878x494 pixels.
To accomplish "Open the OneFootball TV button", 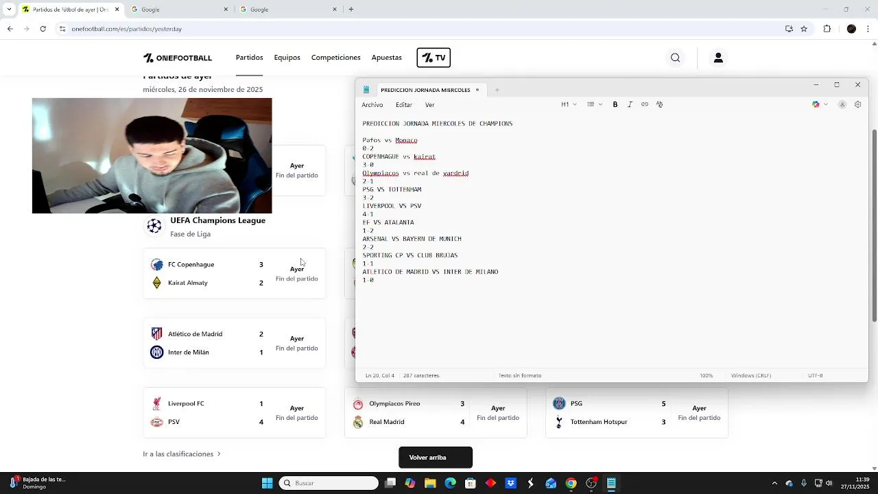I will click(x=434, y=58).
